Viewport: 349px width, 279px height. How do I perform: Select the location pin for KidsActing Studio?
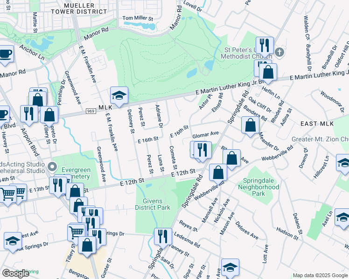pos(52,167)
